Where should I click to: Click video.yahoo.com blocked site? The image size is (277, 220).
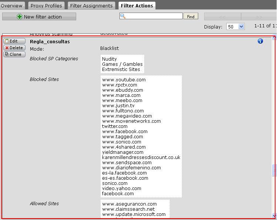tap(122, 189)
